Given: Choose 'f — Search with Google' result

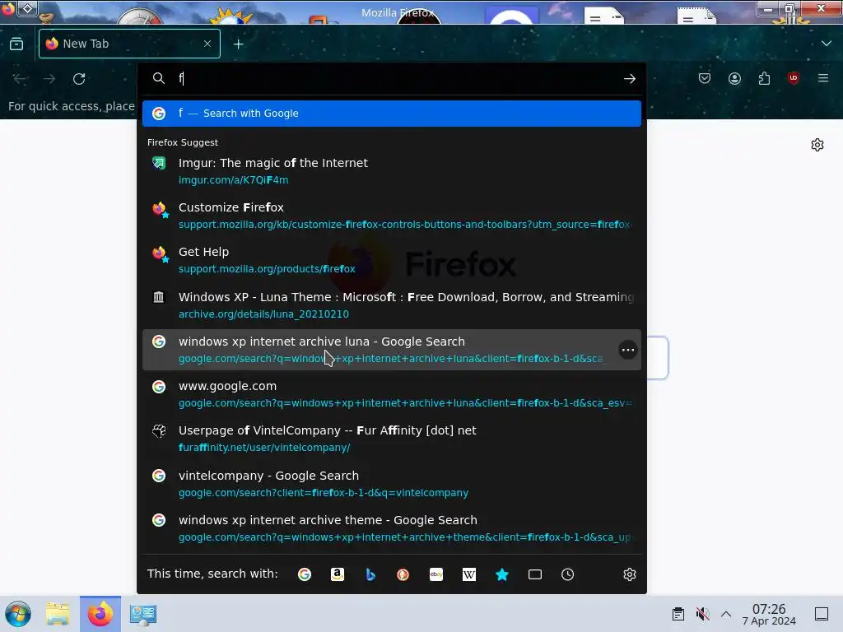Looking at the screenshot, I should coord(391,114).
